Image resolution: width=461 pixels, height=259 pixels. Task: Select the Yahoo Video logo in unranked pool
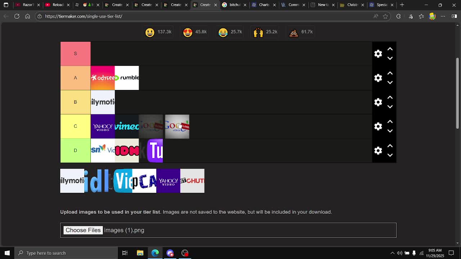[168, 181]
